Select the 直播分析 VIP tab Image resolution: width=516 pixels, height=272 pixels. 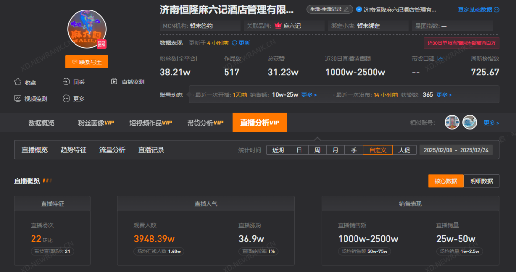click(x=259, y=123)
